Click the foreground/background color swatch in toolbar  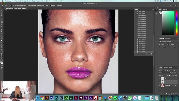[x=2, y=63]
